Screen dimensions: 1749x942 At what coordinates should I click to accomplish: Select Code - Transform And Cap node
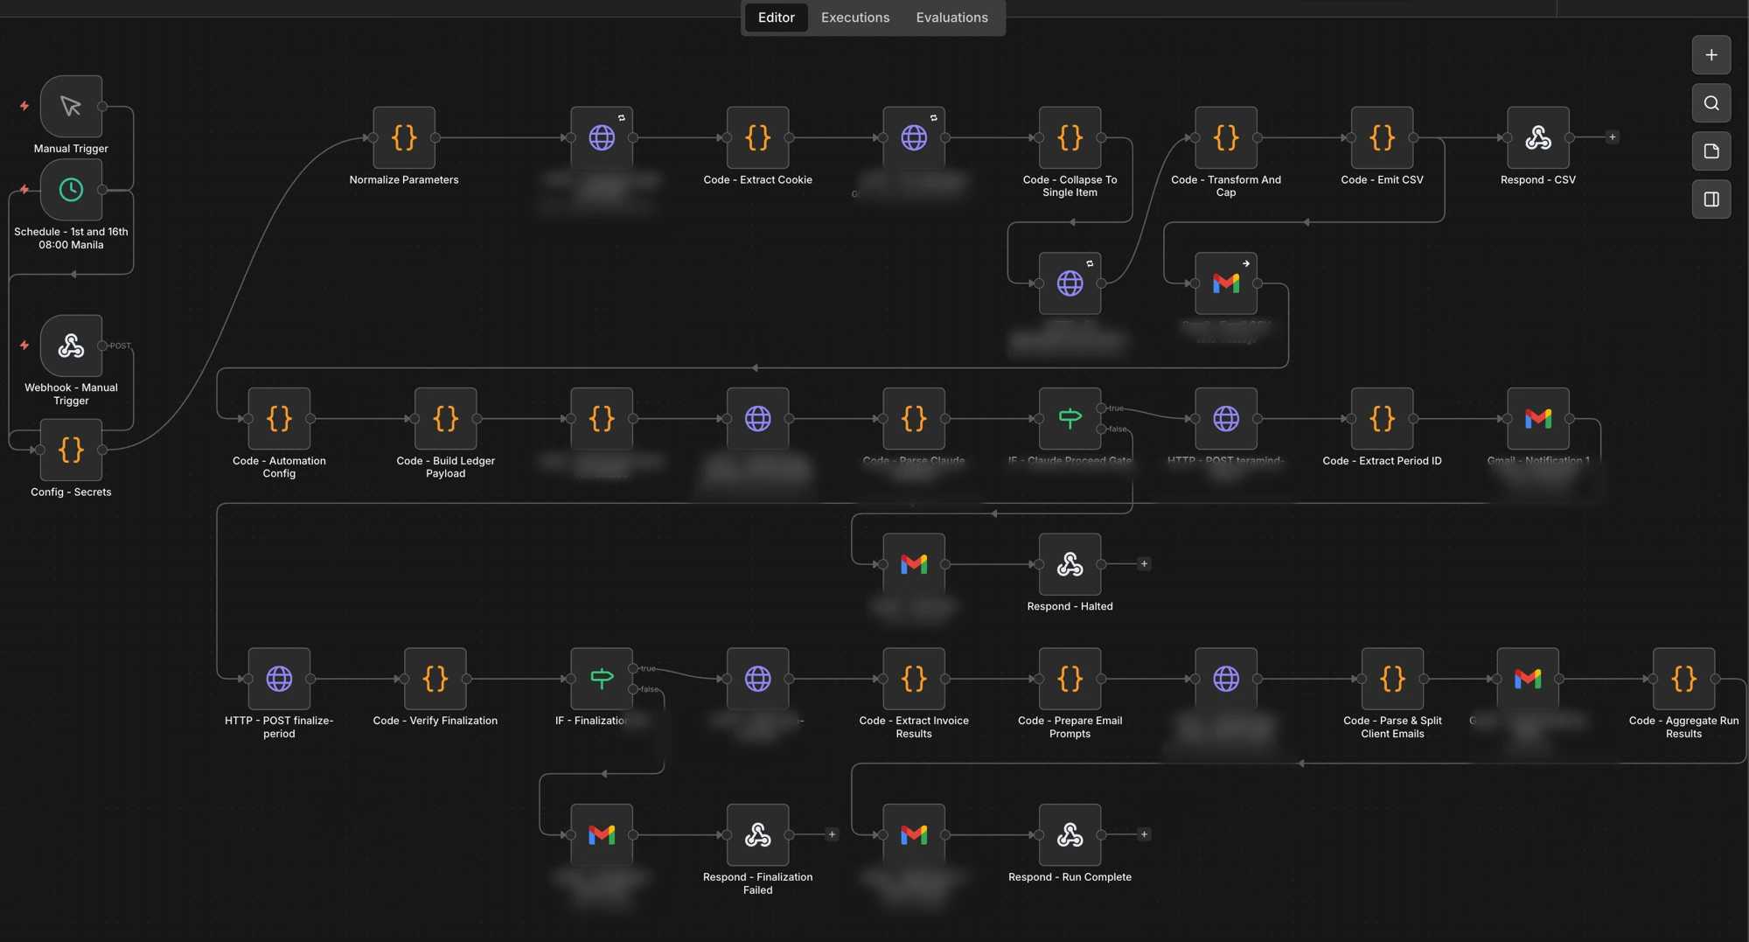pos(1226,137)
